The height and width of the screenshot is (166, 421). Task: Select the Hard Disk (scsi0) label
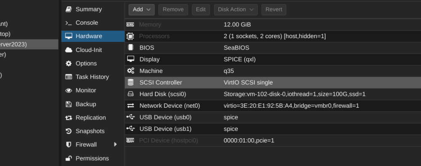163,94
